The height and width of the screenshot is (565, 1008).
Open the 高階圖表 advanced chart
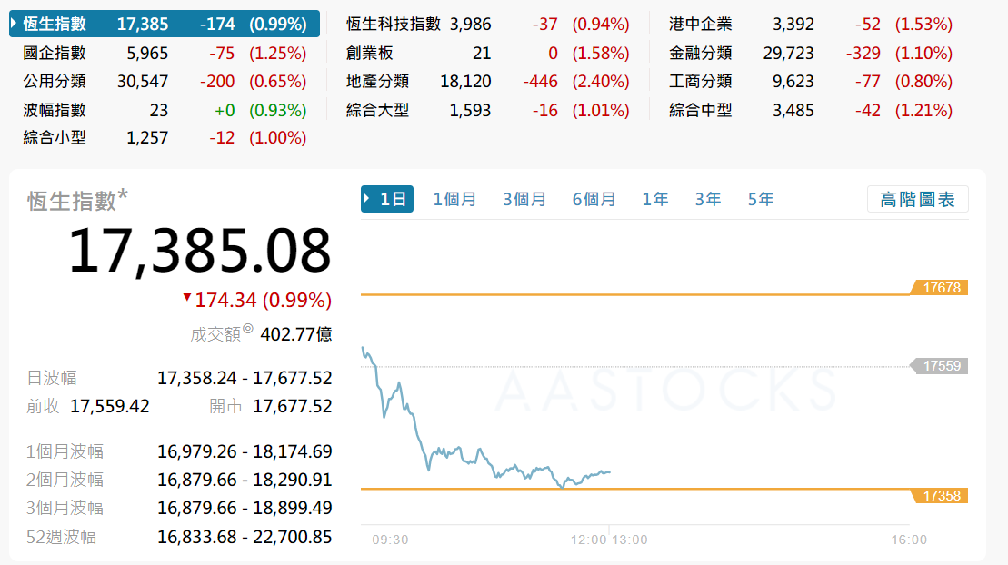[917, 199]
